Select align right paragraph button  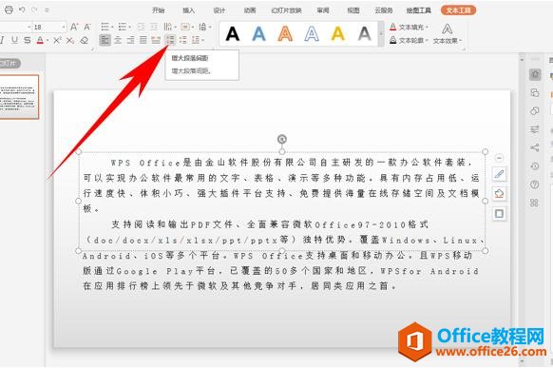point(130,40)
